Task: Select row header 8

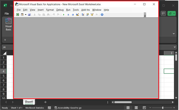Action: [x=4, y=89]
